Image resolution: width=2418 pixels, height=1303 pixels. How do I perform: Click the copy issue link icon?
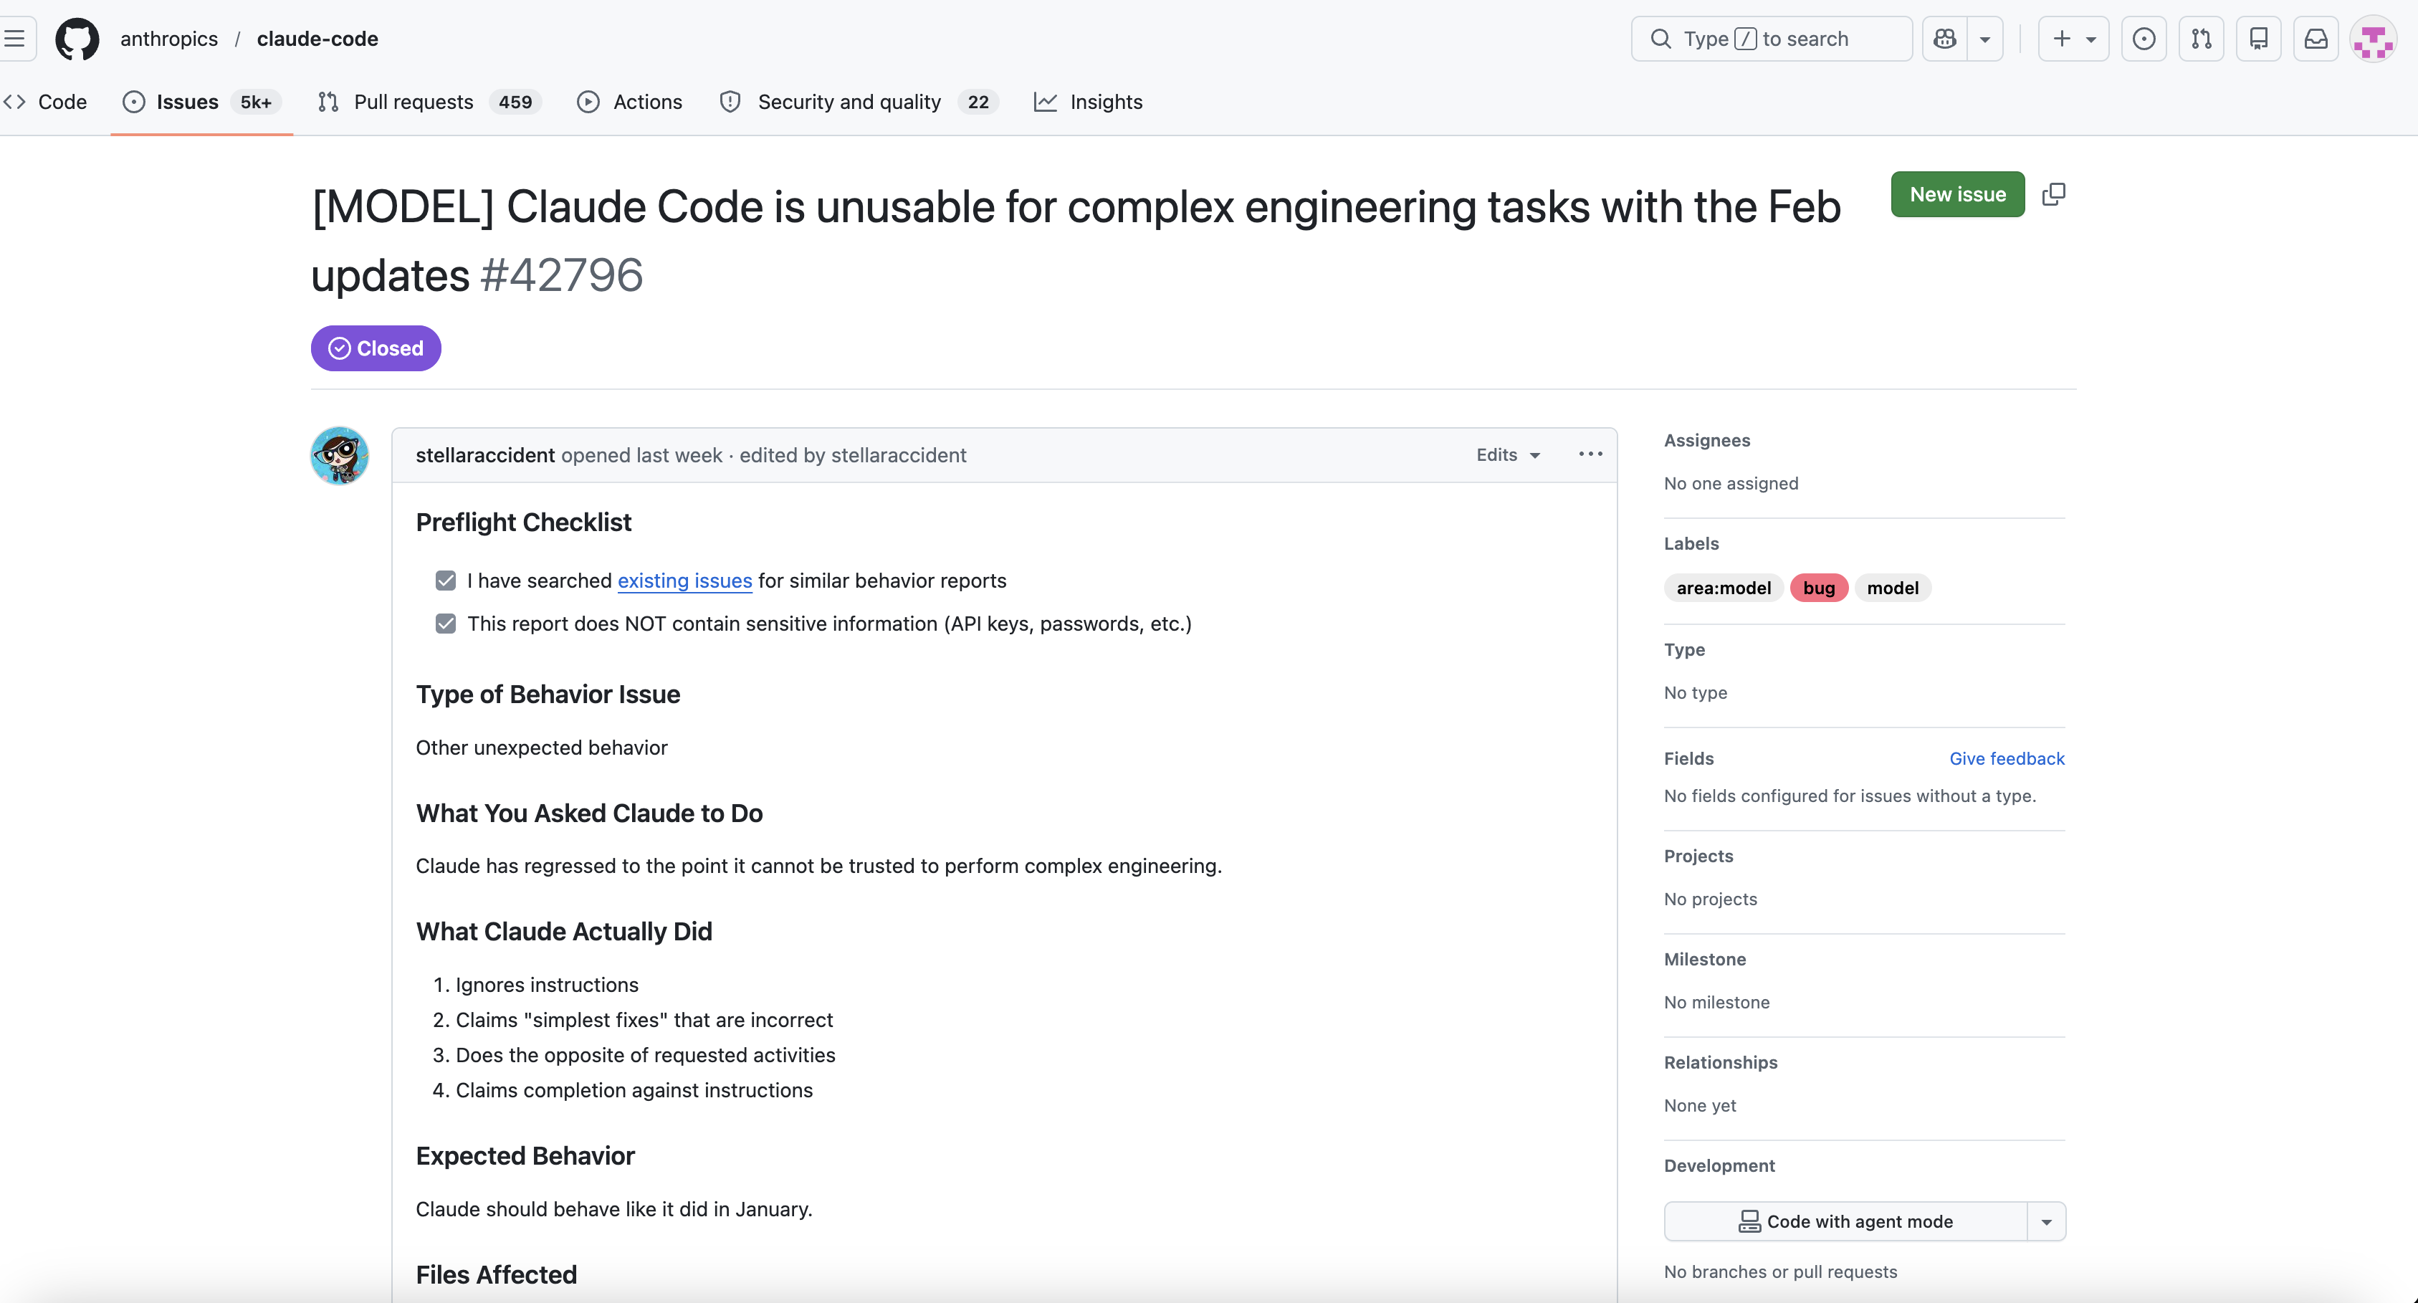click(x=2055, y=194)
